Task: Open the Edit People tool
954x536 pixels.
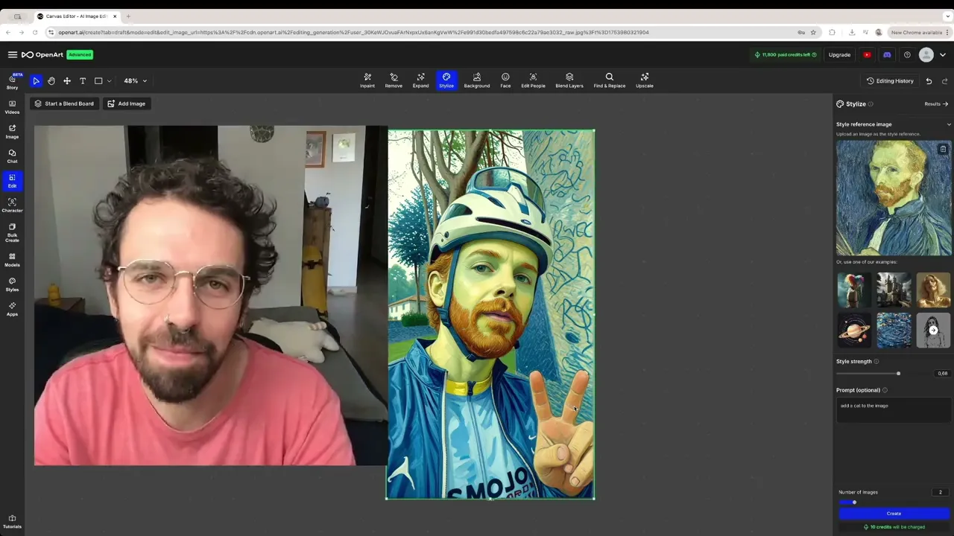Action: (x=533, y=80)
